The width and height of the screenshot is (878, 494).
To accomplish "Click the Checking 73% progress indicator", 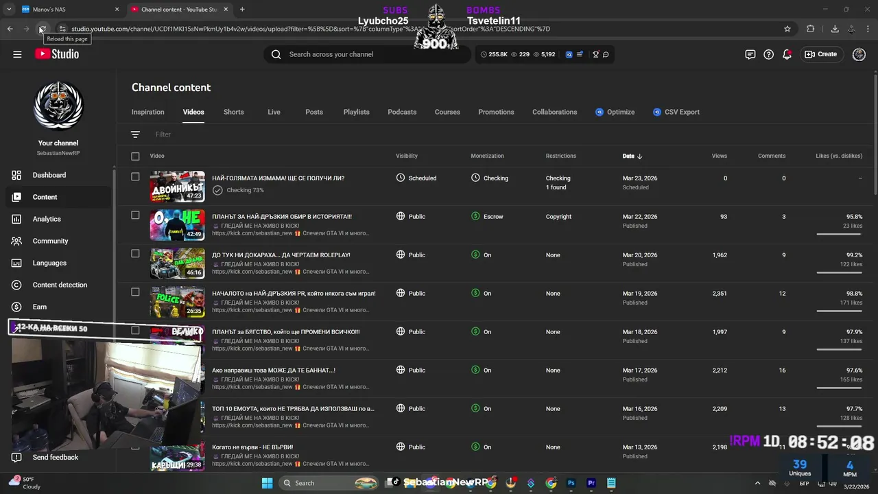I will click(x=238, y=190).
